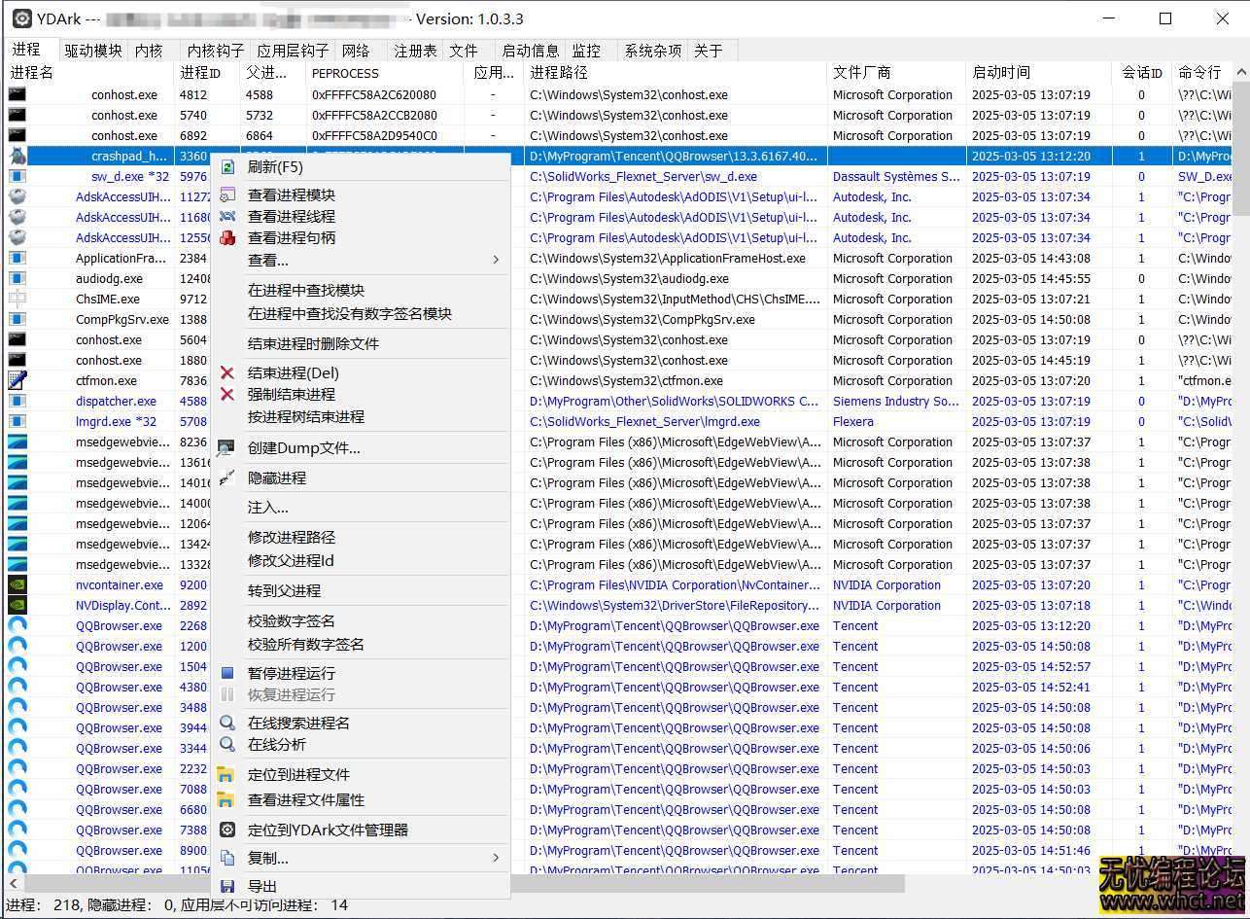Click the blue square icon for 暂停进程运行
Viewport: 1250px width, 919px height.
(227, 673)
